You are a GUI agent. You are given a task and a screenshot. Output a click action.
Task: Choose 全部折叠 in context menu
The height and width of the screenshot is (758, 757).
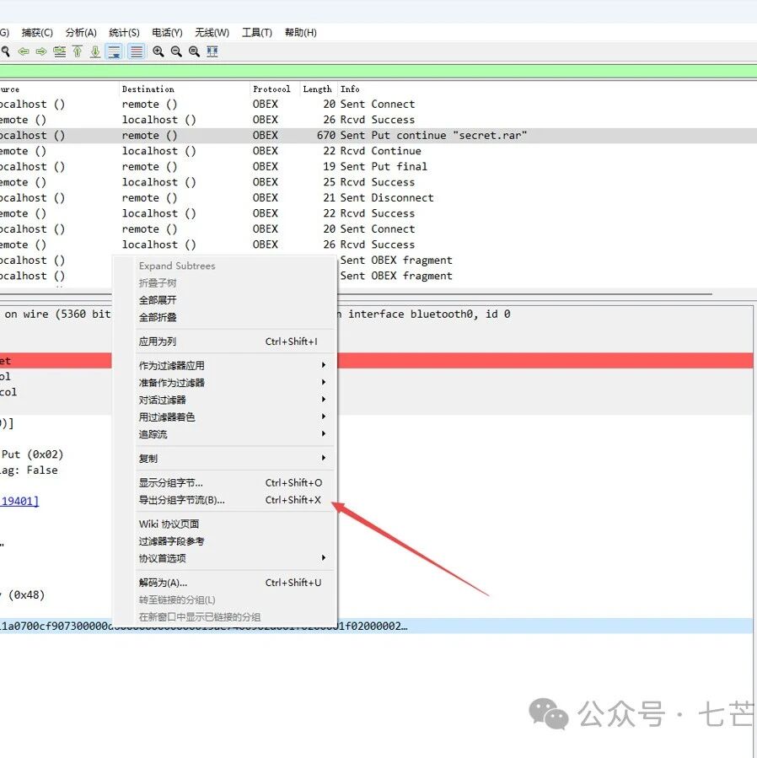224,318
